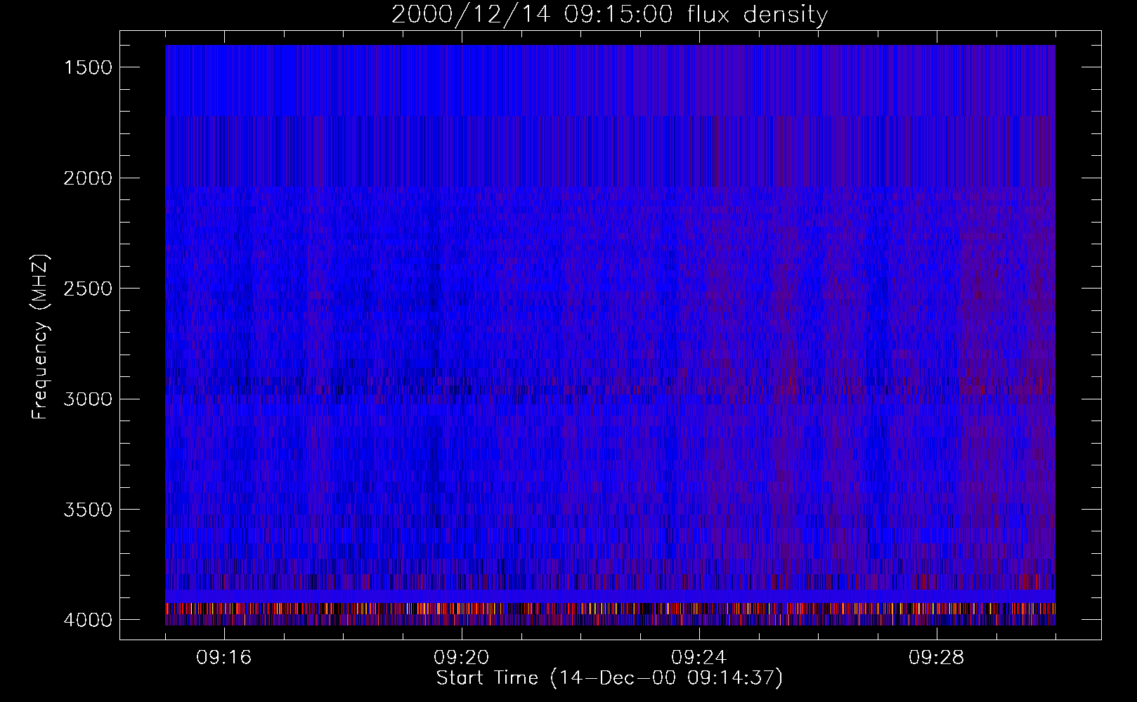This screenshot has height=702, width=1137.
Task: Click the 09:20 time tick label
Action: (462, 658)
